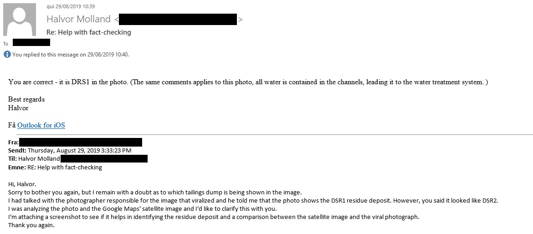Click "Halvor Molland" in the Til: line
533x234 pixels.
click(x=39, y=158)
